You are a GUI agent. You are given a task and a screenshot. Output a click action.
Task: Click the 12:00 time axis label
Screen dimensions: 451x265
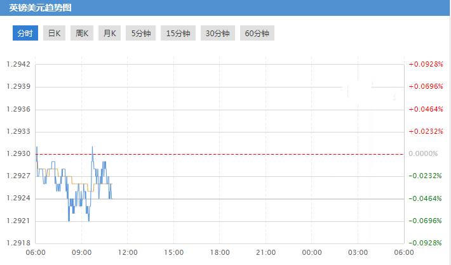tap(128, 252)
